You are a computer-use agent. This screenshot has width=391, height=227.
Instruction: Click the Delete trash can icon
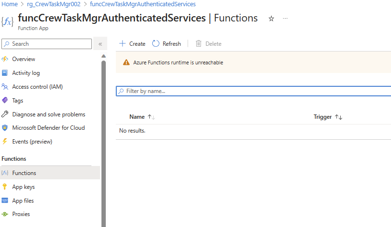[199, 43]
